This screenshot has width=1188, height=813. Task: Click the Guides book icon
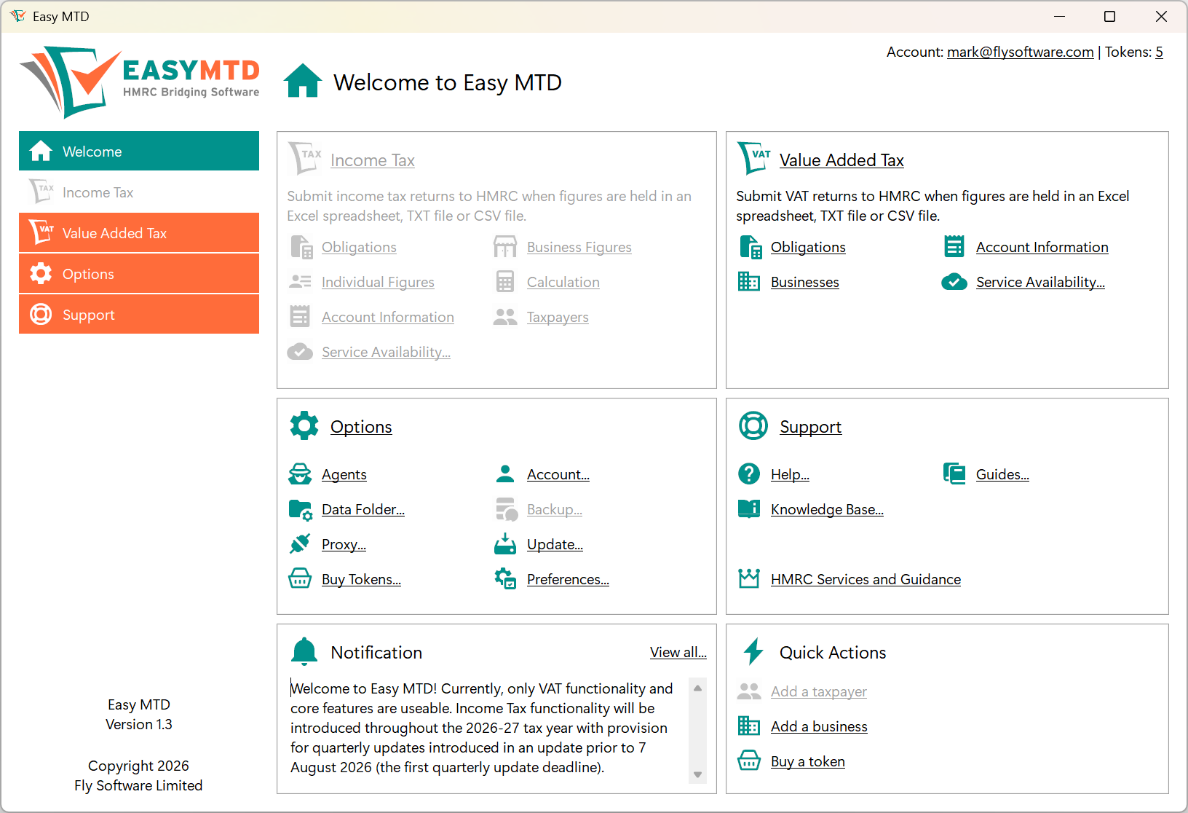[x=954, y=474]
